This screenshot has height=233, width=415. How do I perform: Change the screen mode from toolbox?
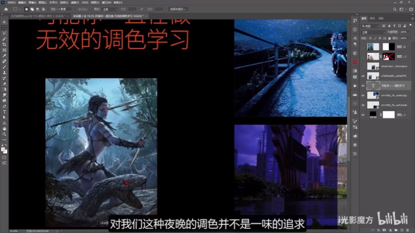coord(4,163)
